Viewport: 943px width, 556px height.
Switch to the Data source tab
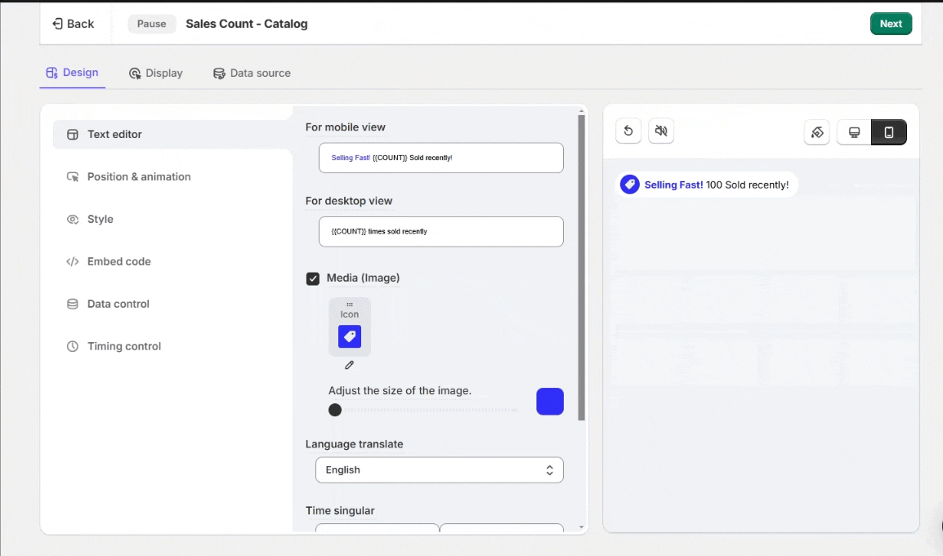tap(252, 73)
